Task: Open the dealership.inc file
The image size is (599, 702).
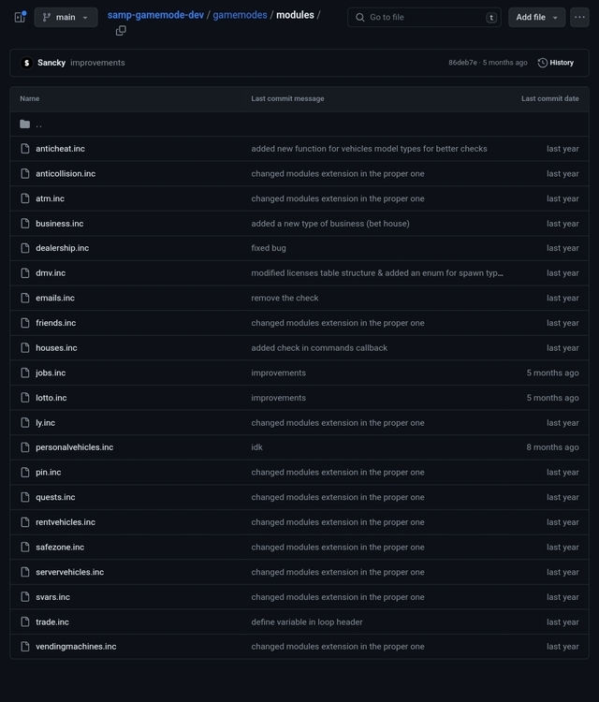Action: [x=62, y=248]
